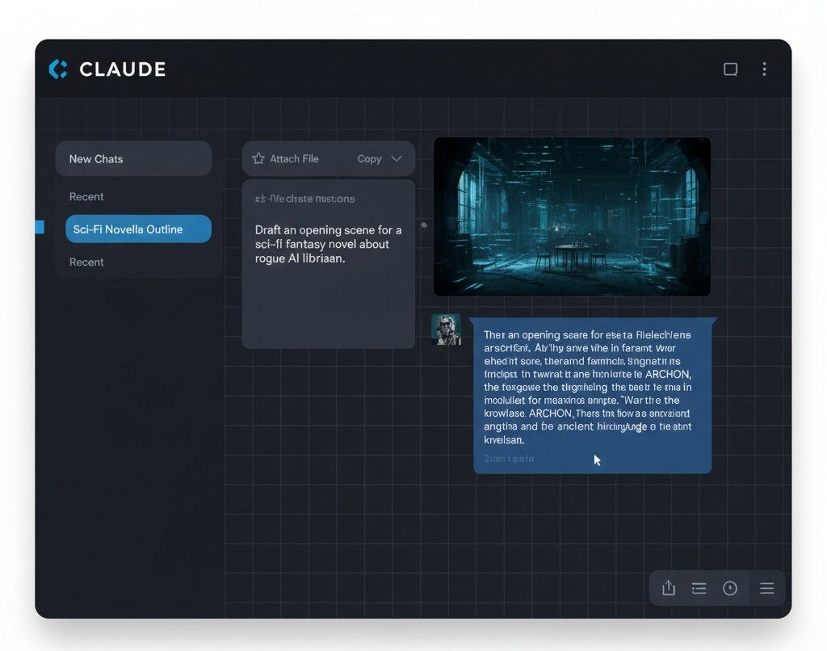Open the three-dot vertical more menu
The height and width of the screenshot is (651, 827).
tap(764, 69)
